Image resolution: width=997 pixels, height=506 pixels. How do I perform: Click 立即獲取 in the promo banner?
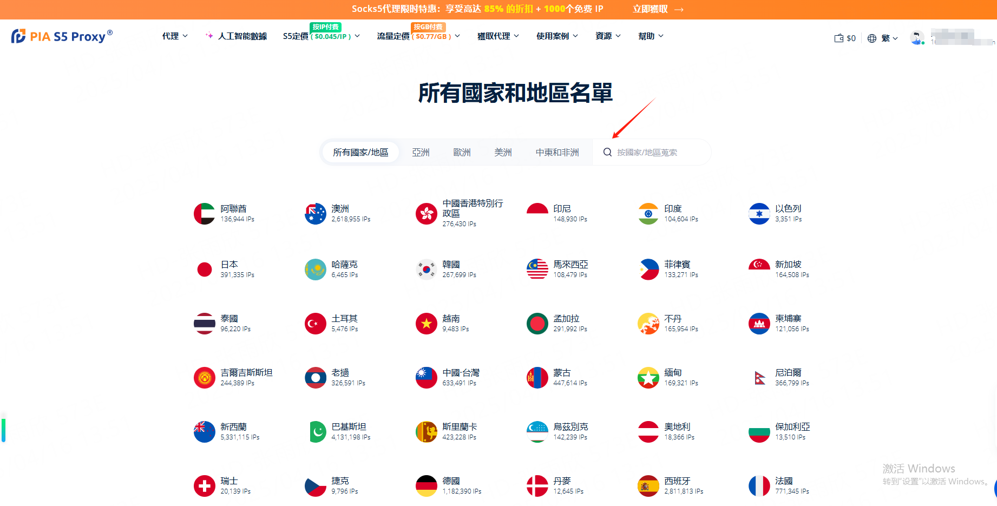point(658,9)
